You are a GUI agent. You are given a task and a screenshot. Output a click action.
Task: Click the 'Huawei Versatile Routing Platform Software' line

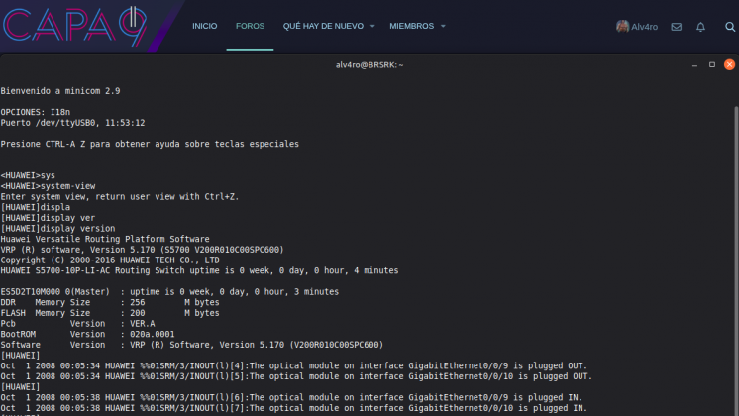coord(105,239)
